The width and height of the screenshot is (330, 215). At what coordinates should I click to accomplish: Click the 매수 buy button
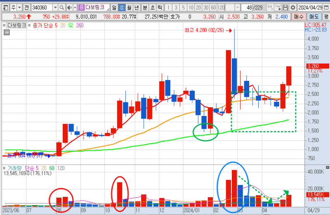coord(299,17)
